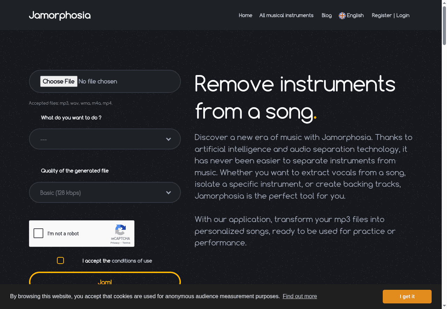Follow the "conditions of use" link
The height and width of the screenshot is (309, 447).
132,261
